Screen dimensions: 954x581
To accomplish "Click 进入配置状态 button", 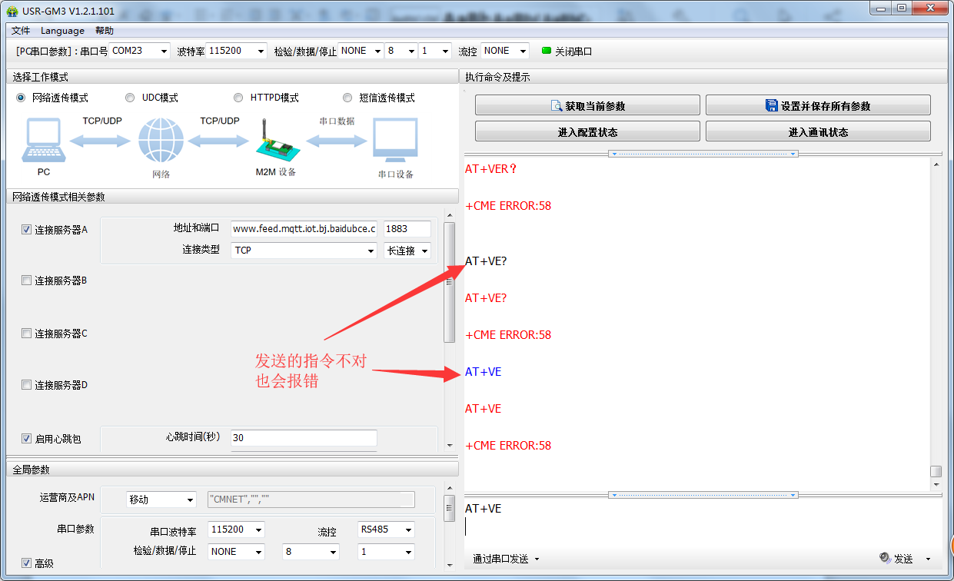I will (587, 132).
